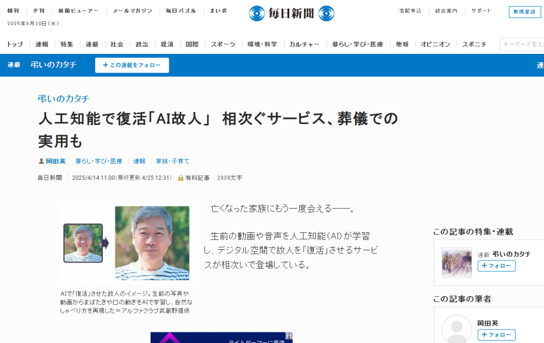
Task: Click the 新規登録 button
Action: tap(524, 12)
